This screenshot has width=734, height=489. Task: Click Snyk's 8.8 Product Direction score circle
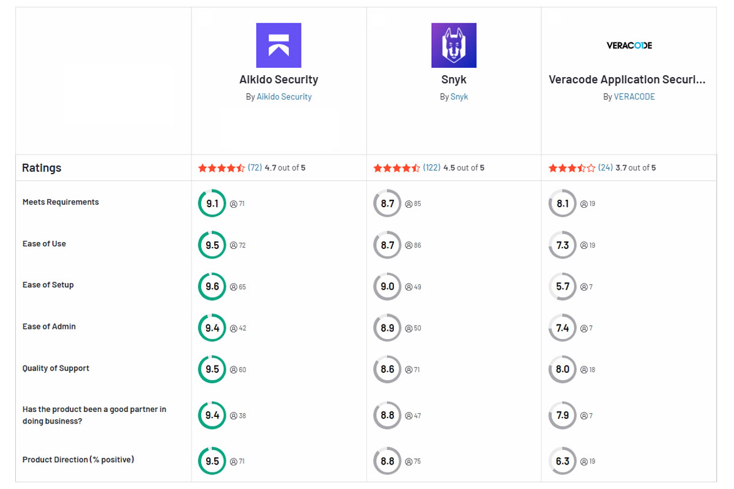[388, 461]
